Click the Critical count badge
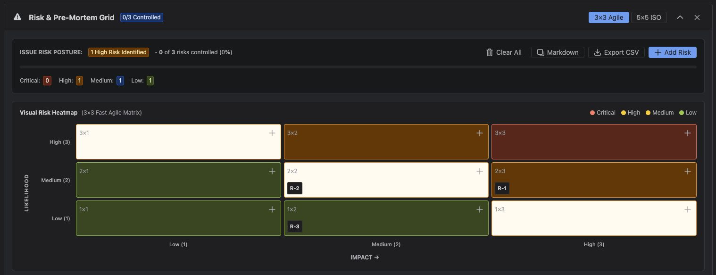The width and height of the screenshot is (716, 275). (47, 81)
